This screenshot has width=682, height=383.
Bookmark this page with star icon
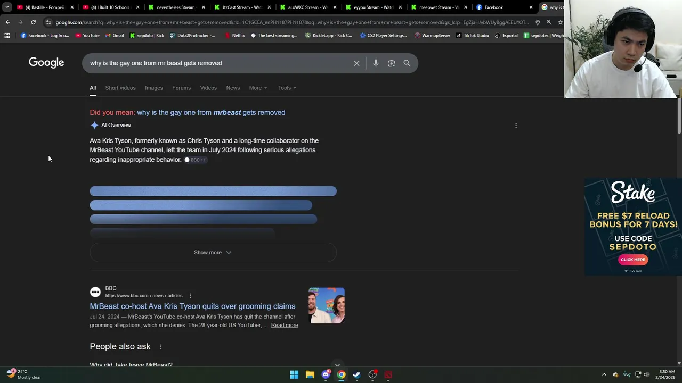(x=560, y=22)
